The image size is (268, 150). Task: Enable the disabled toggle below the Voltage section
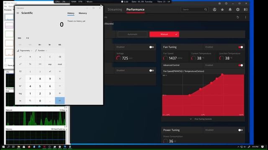click(152, 70)
